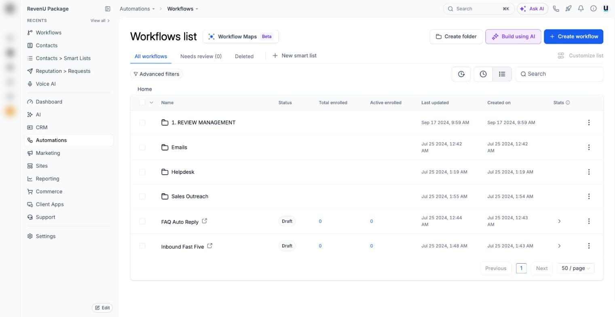Screen dimensions: 615x317
Task: Toggle the select-all checkbox in table header
Action: 142,103
